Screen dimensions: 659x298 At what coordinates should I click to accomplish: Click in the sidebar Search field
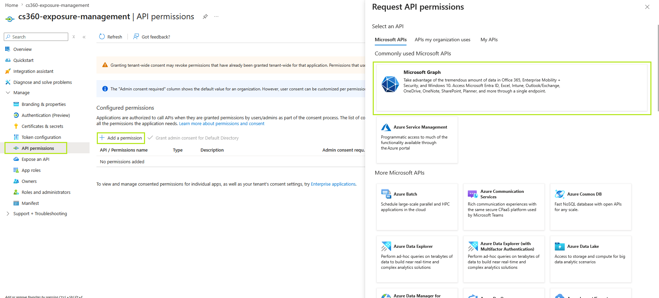[36, 37]
